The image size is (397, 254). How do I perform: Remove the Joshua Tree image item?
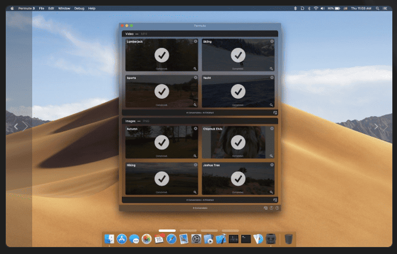(x=272, y=165)
